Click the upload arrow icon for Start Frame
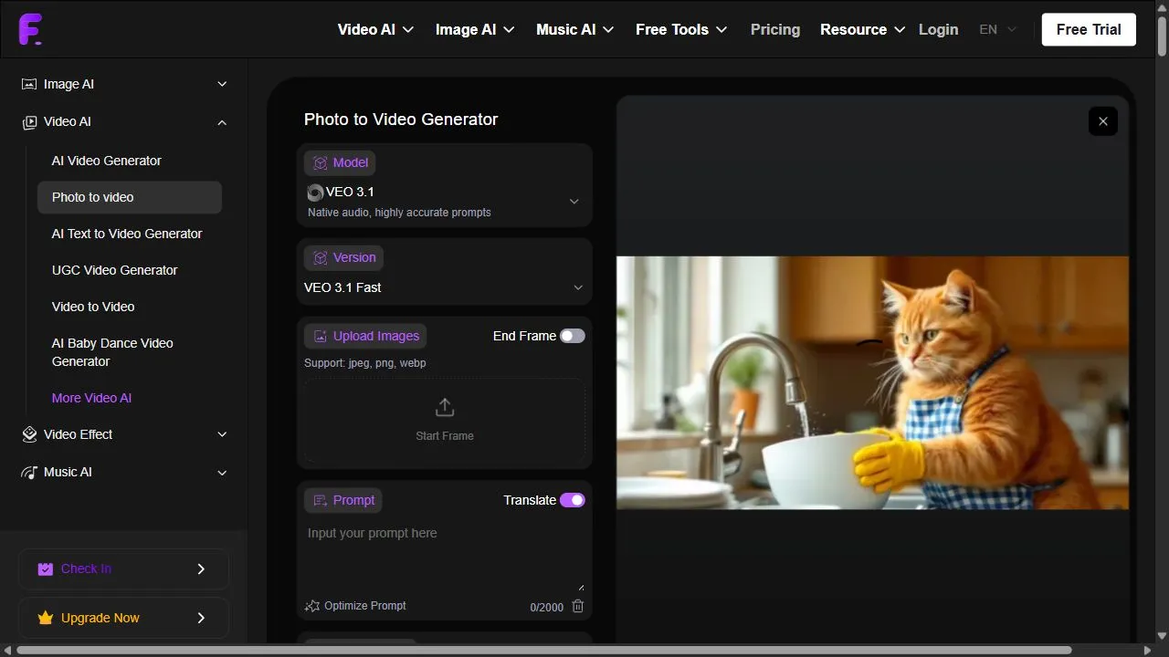Screen dimensions: 1169x657 click(x=445, y=407)
